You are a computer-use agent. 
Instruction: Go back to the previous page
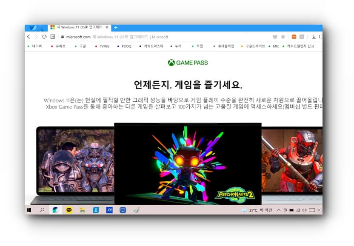coord(29,37)
